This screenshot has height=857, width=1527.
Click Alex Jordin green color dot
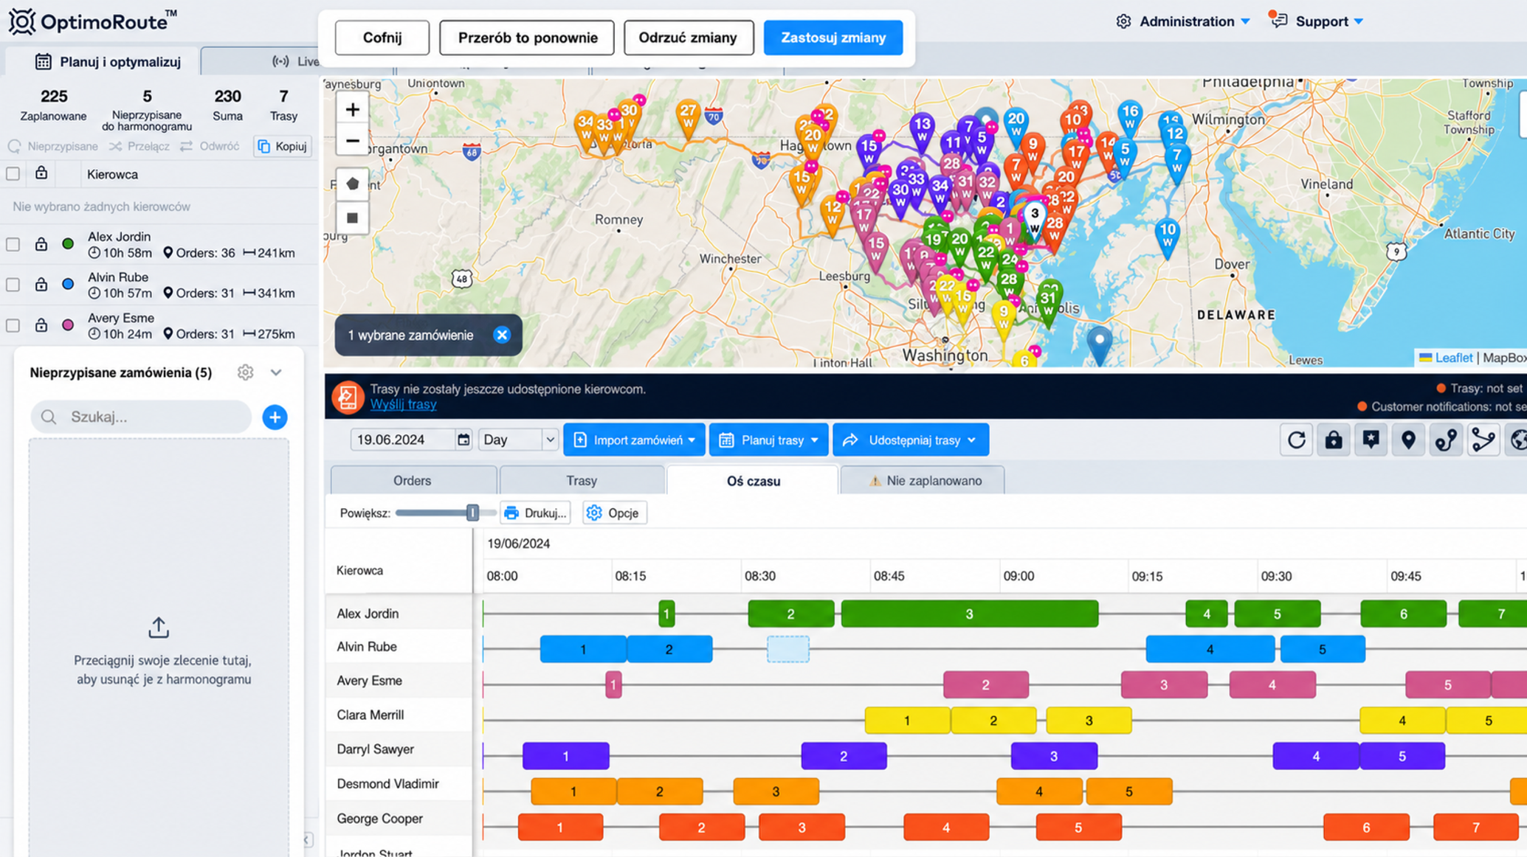click(68, 244)
